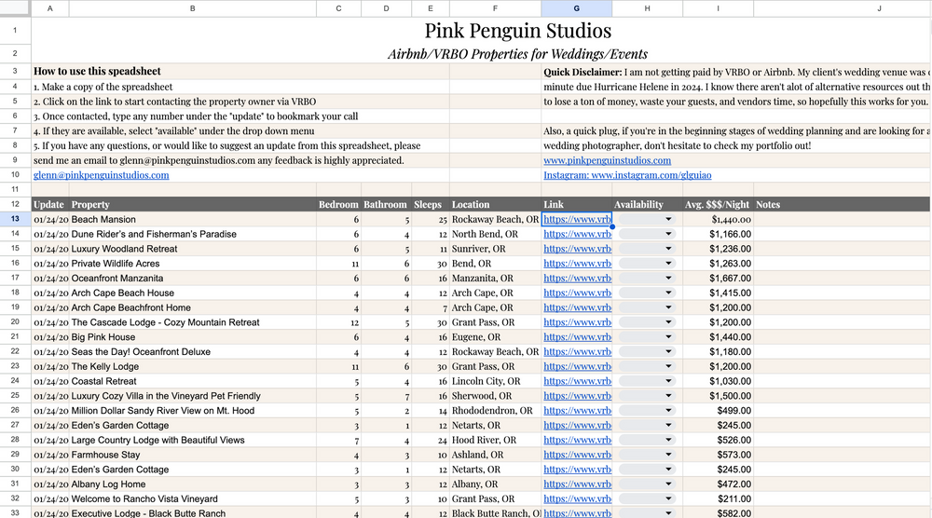Select column A header
The width and height of the screenshot is (932, 518).
click(50, 8)
